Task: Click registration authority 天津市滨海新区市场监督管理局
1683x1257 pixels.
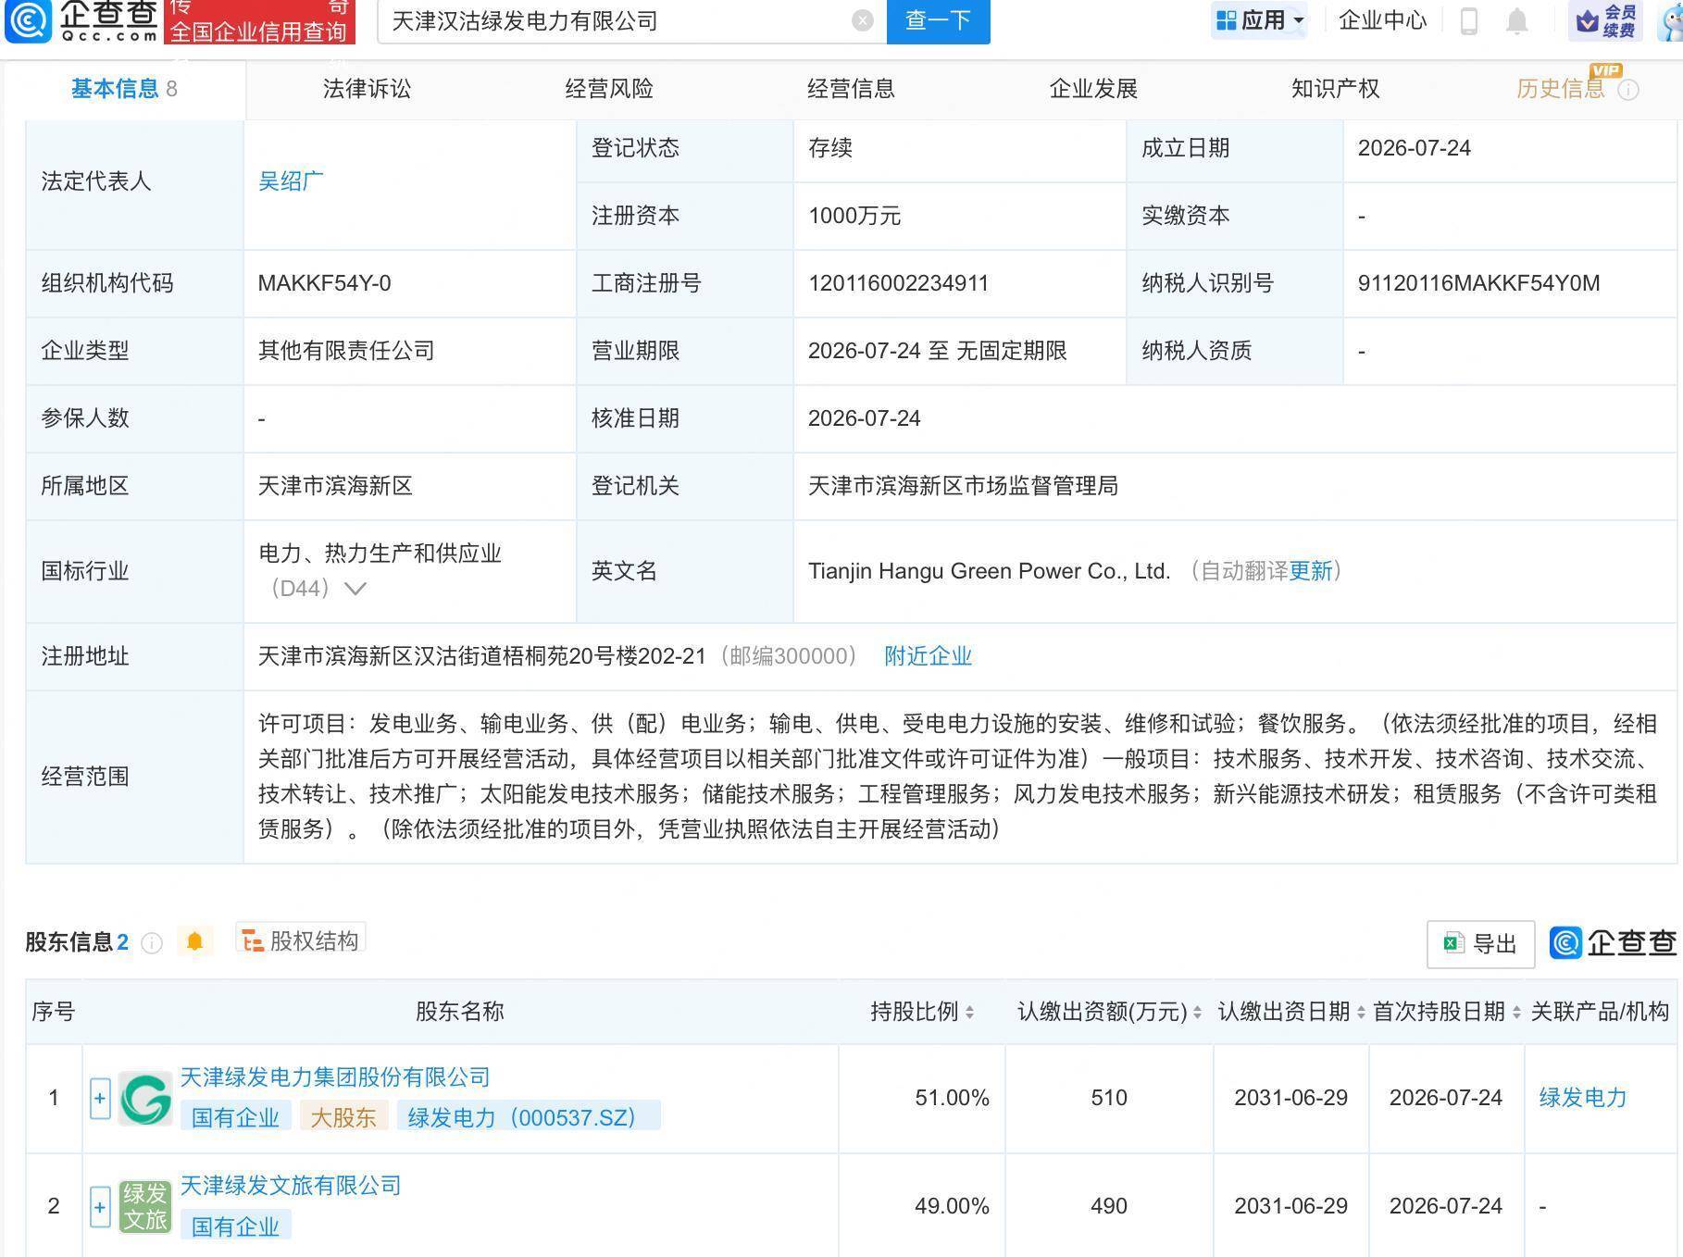Action: tap(963, 486)
